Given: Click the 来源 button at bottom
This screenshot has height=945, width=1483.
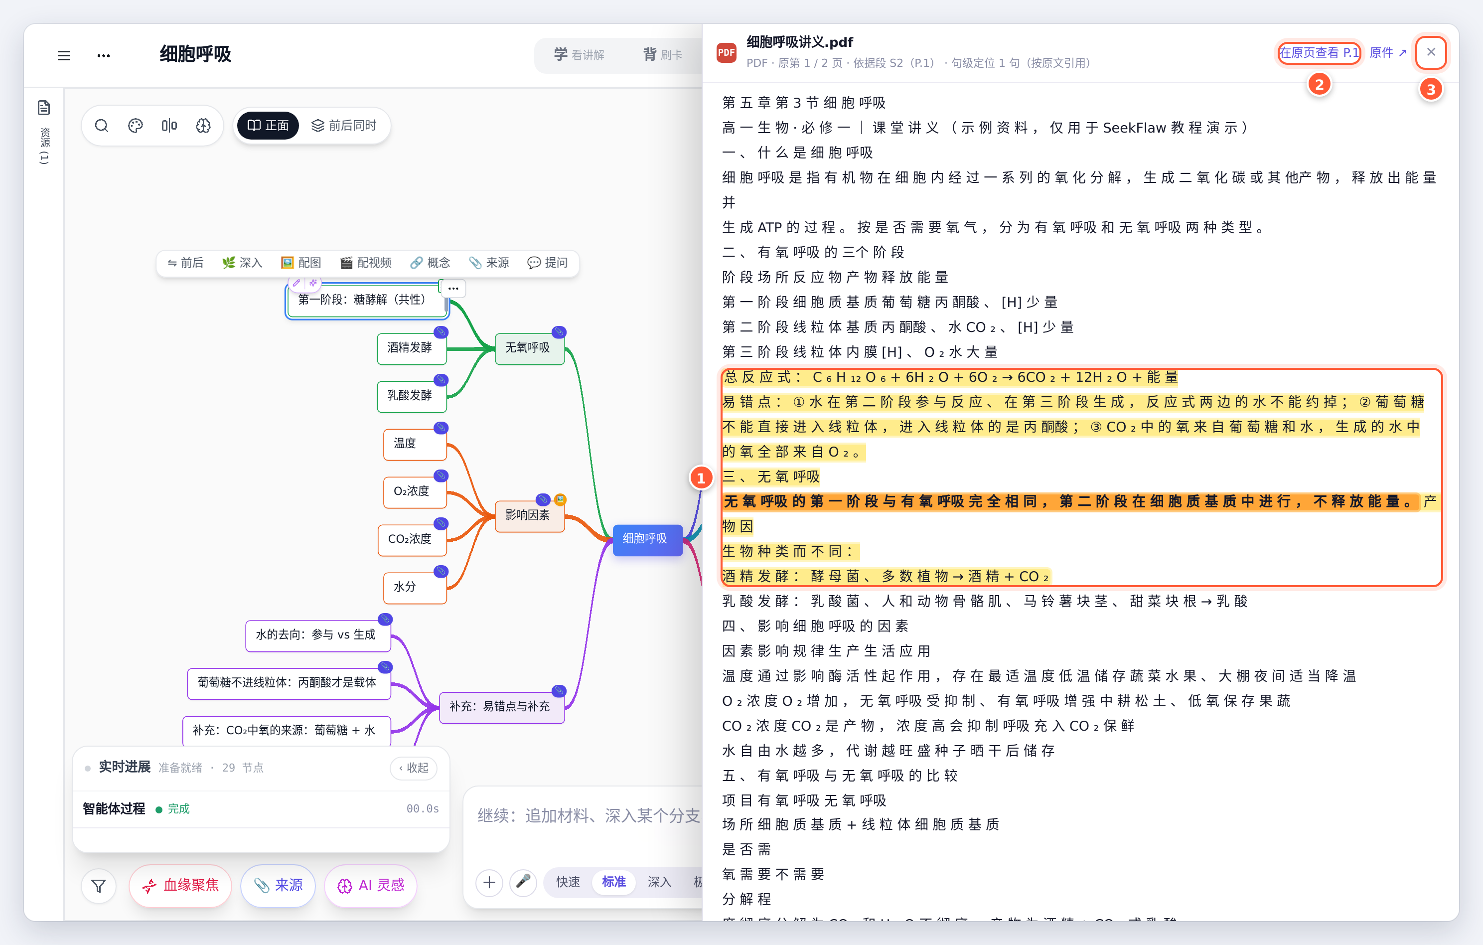Looking at the screenshot, I should click(x=279, y=886).
